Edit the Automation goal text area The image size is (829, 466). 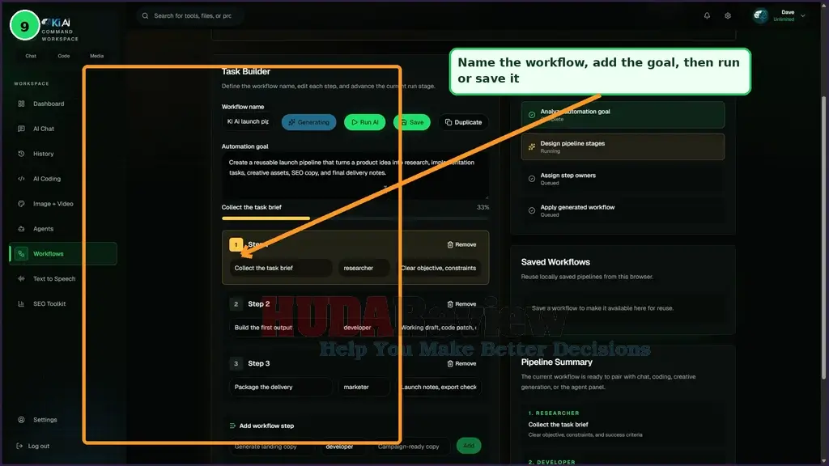pos(355,176)
